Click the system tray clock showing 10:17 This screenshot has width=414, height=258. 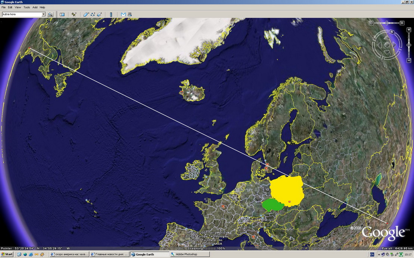pos(408,254)
